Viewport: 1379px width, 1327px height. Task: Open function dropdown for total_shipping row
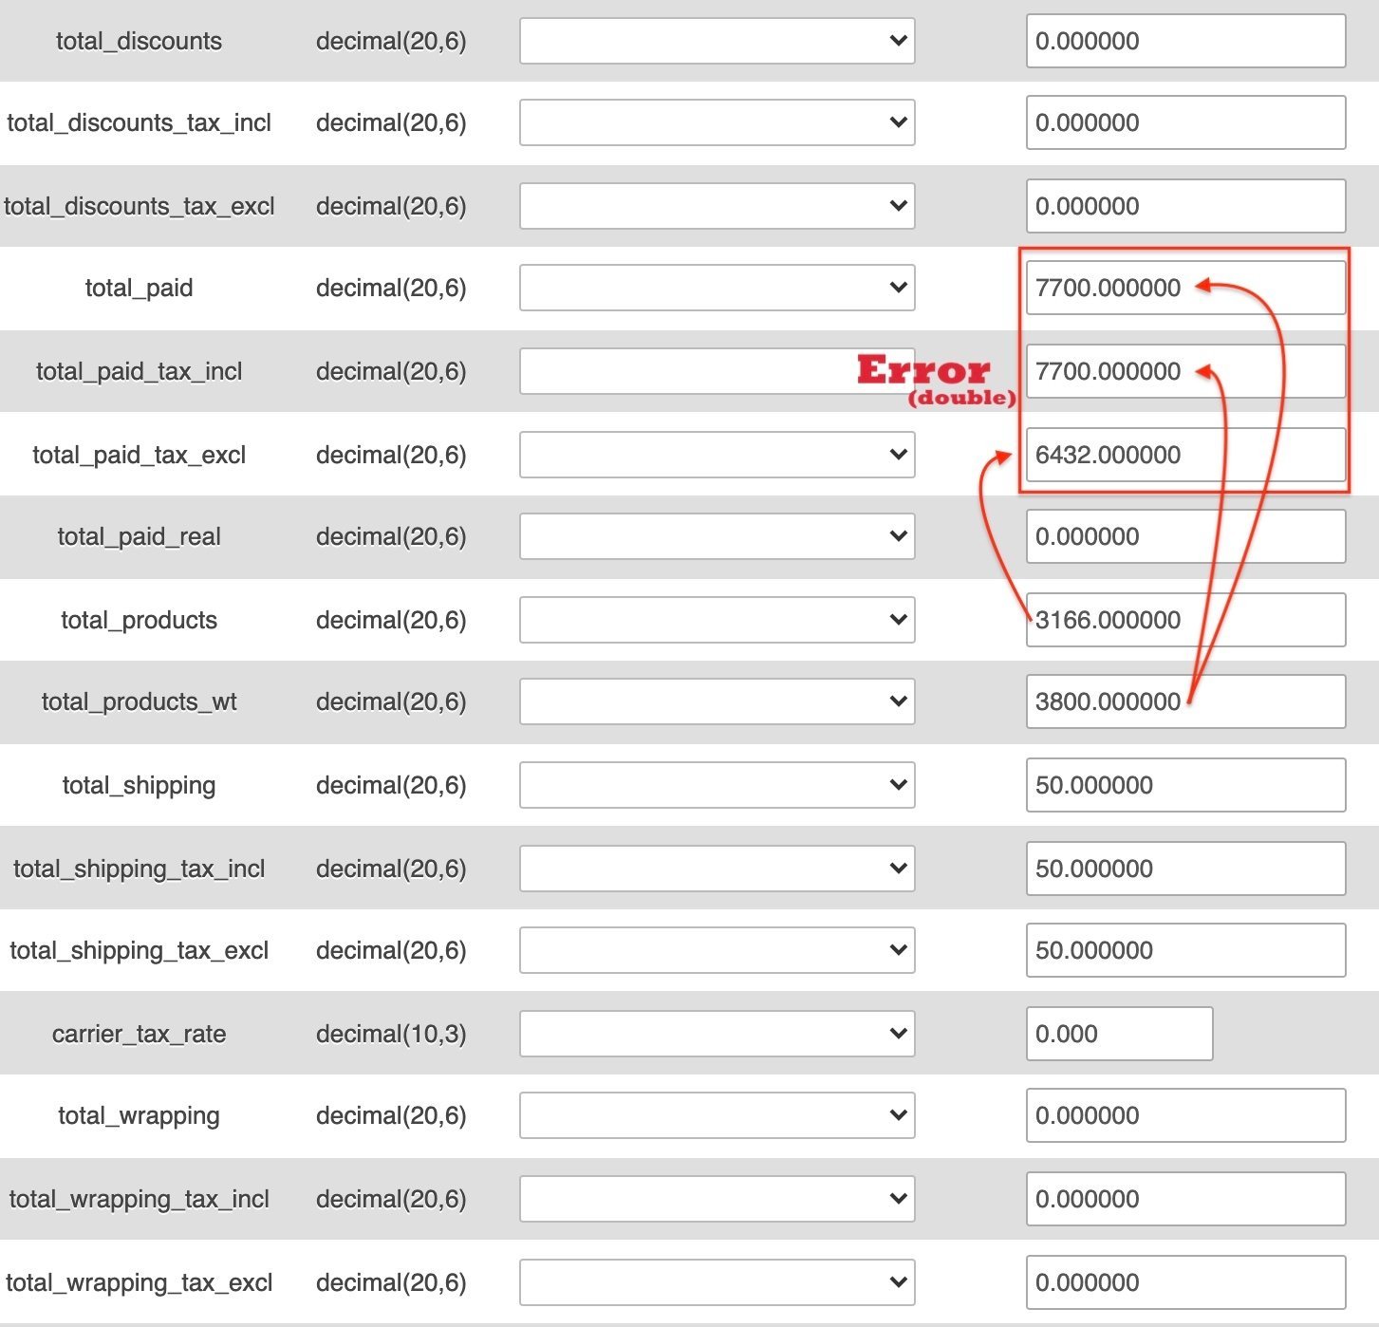[x=717, y=785]
